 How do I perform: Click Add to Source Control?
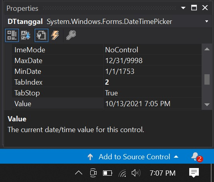tap(134, 156)
